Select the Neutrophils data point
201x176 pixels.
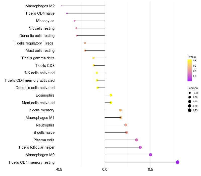coord(126,125)
